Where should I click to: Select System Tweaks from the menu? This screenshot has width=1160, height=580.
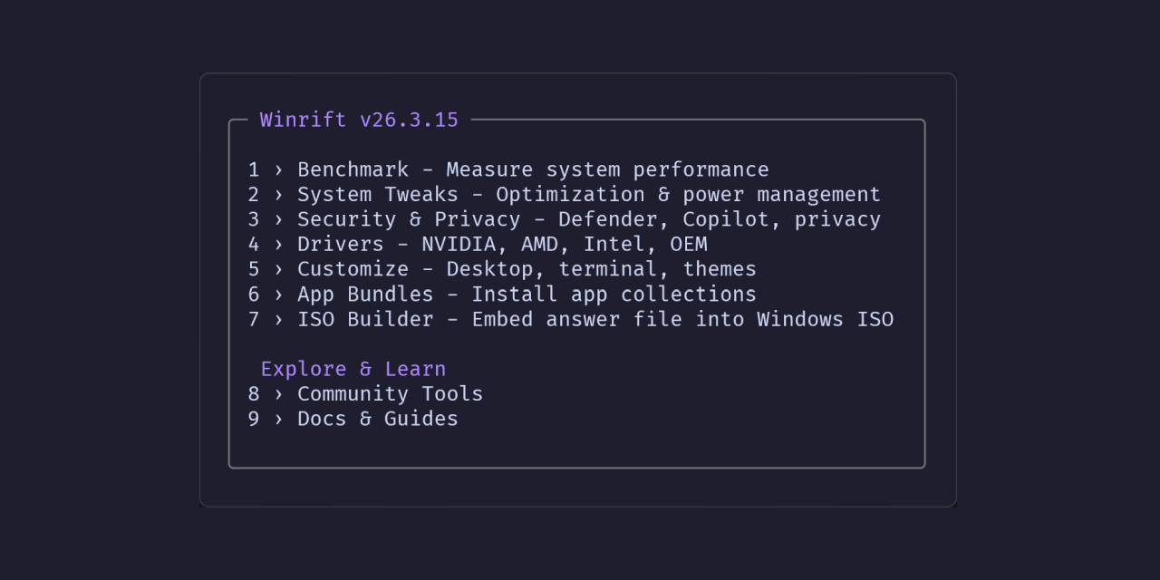[378, 194]
